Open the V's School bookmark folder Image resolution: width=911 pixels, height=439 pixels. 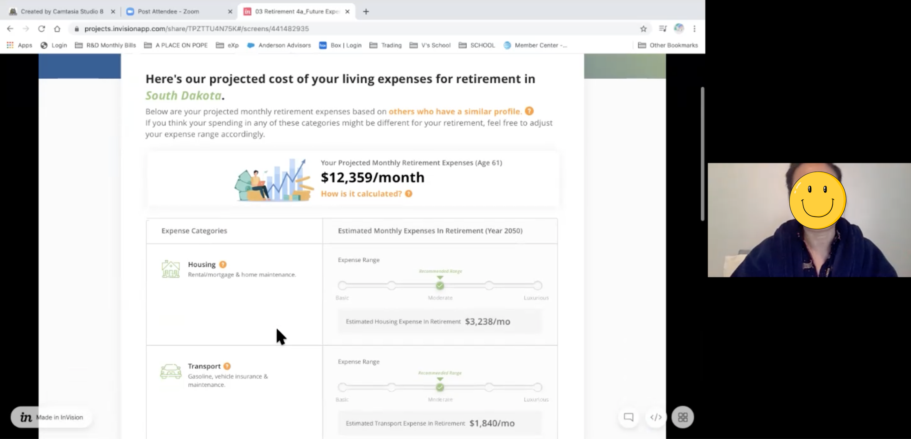430,45
